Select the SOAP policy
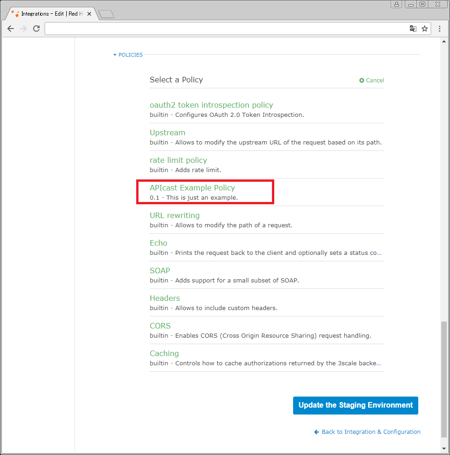This screenshot has height=455, width=450. pyautogui.click(x=160, y=271)
